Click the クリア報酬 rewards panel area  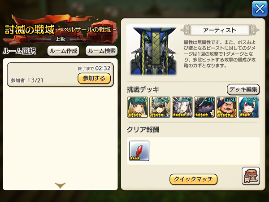[193, 151]
